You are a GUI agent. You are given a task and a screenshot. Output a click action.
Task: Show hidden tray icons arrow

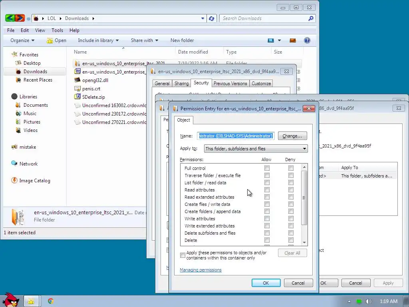pos(349,301)
